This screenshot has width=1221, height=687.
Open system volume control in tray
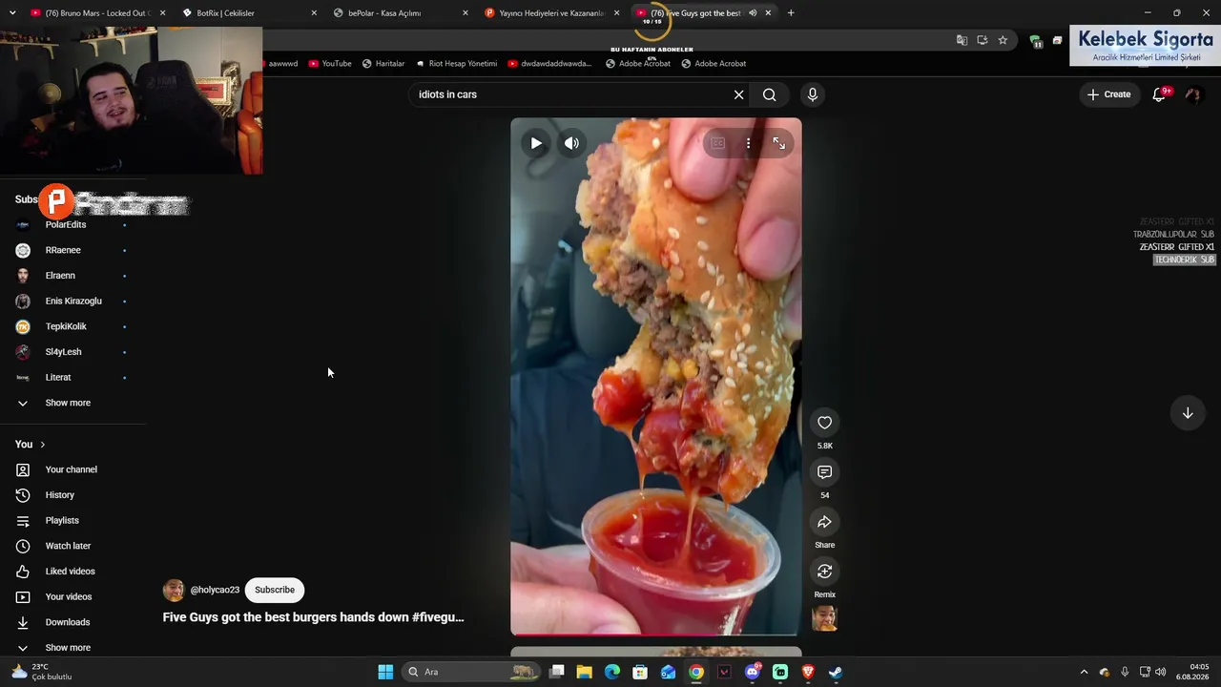[x=1161, y=672]
